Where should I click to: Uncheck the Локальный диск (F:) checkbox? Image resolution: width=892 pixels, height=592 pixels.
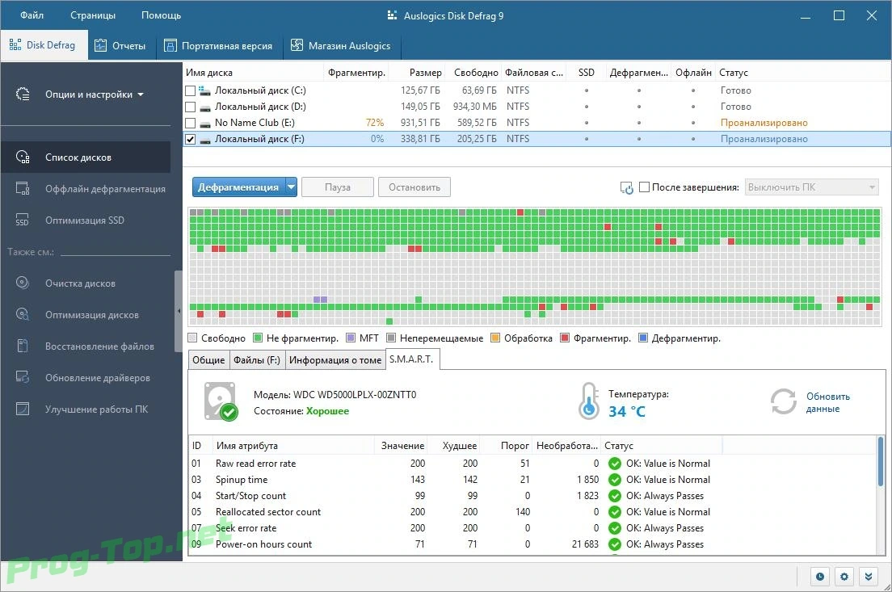coord(191,139)
